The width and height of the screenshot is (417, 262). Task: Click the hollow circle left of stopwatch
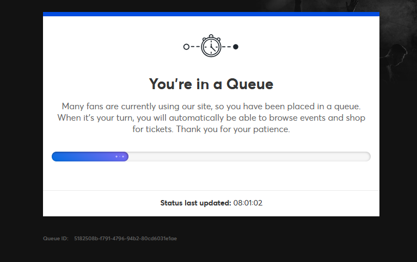coord(186,47)
